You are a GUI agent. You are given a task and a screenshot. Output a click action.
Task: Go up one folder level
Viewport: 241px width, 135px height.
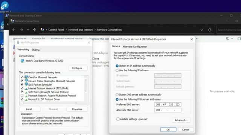[34, 30]
